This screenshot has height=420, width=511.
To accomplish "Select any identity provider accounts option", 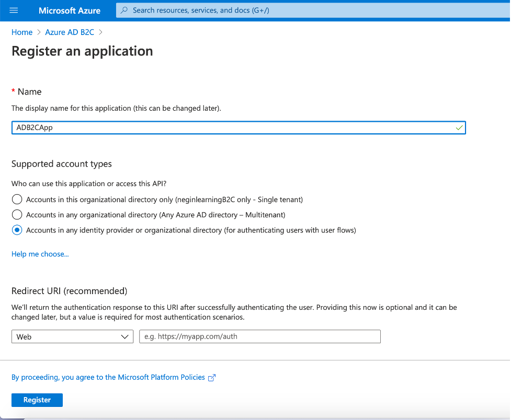I will click(x=17, y=230).
